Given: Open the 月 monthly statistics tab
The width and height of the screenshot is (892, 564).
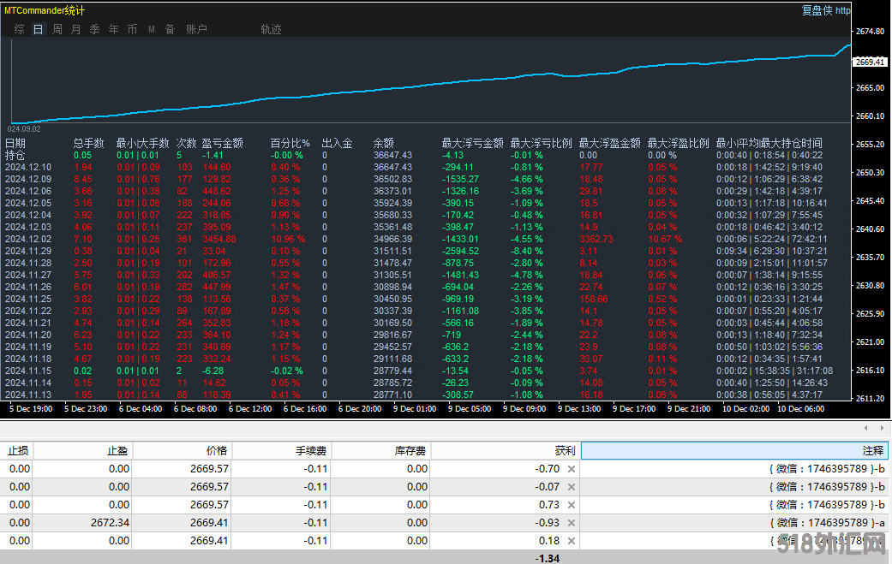Looking at the screenshot, I should point(75,29).
